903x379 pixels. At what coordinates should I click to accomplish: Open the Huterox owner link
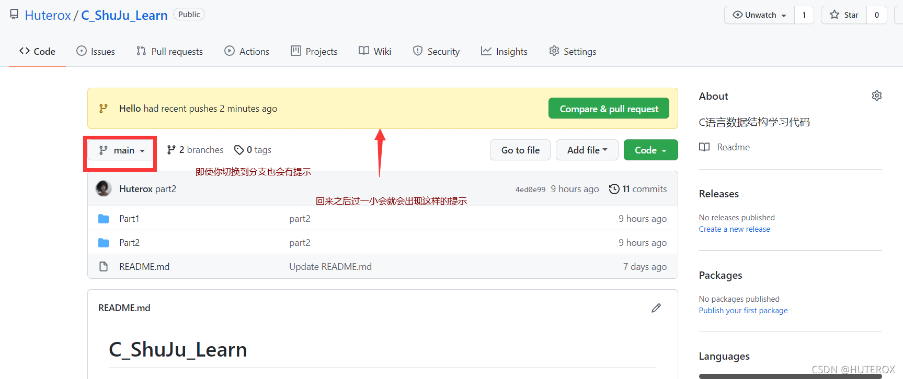(48, 15)
